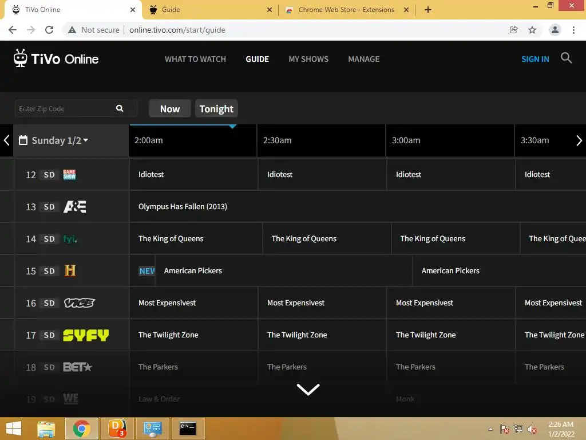
Task: Close the Guide browser tab
Action: click(x=270, y=10)
